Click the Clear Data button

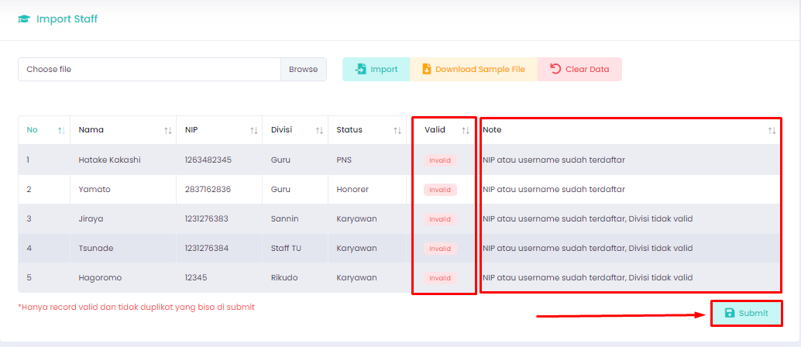579,69
